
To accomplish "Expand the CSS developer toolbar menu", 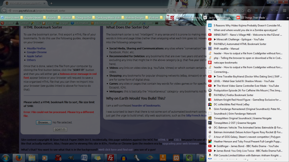I will click(36, 23).
